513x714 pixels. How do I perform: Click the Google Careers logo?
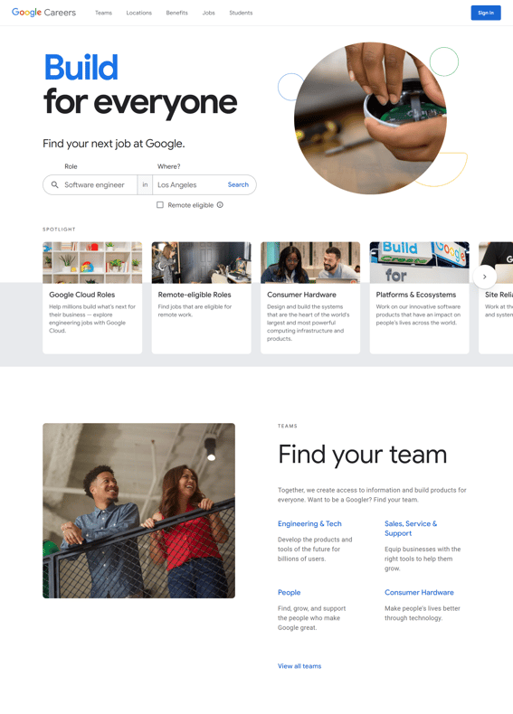[x=43, y=13]
